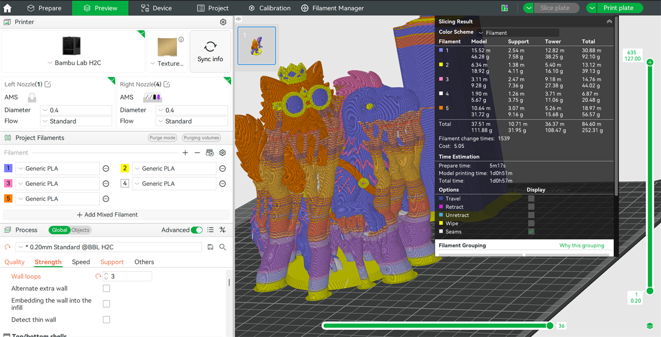Open Print plate dropdown arrow
The image size is (661, 337).
(x=592, y=8)
